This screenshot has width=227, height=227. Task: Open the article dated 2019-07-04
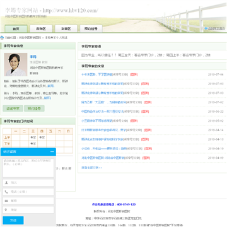97,74
